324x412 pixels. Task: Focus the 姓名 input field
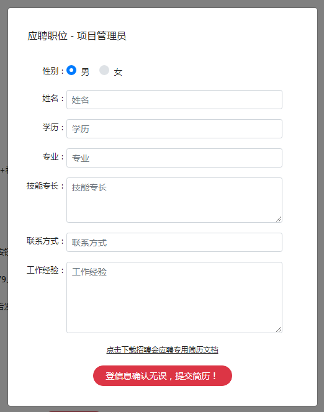tap(174, 99)
